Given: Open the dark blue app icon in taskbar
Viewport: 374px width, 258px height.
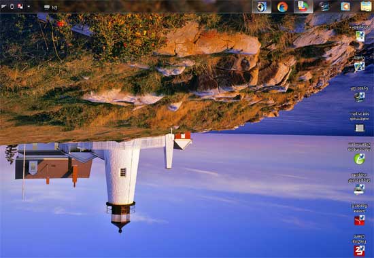Looking at the screenshot, I should pos(324,6).
